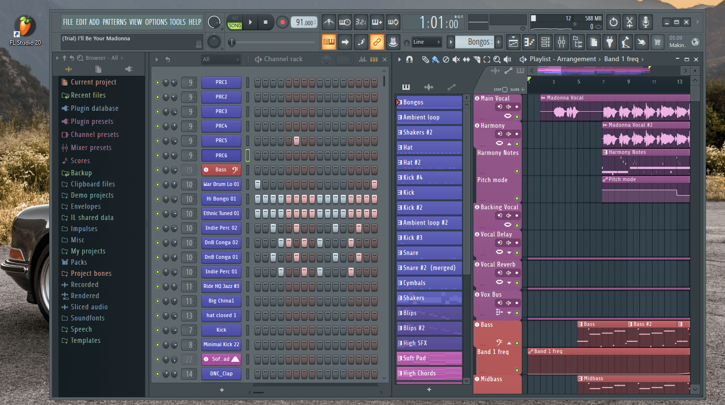725x405 pixels.
Task: Expand Current project in Browser
Action: (x=89, y=82)
